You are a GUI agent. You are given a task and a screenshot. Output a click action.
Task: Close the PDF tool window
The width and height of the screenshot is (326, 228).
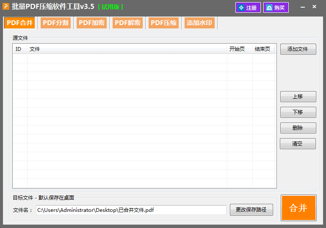coord(314,7)
